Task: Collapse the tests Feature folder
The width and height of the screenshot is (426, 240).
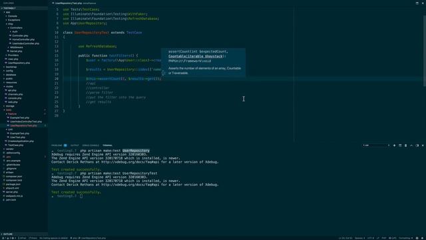Action: 12,114
